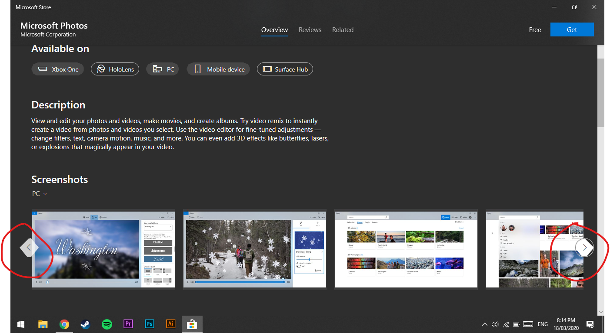The height and width of the screenshot is (333, 610).
Task: Launch File Explorer from the taskbar
Action: tap(43, 324)
